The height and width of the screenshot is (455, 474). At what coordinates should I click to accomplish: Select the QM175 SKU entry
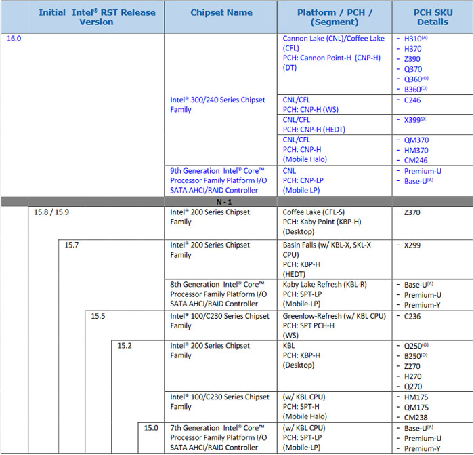(416, 408)
